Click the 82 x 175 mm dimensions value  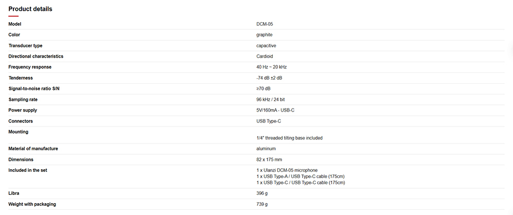click(x=269, y=159)
